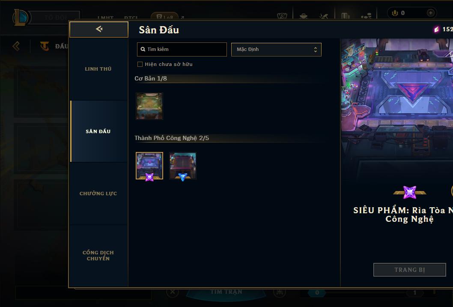453x307 pixels.
Task: Click the Tìm kiếm search input field
Action: pyautogui.click(x=182, y=49)
